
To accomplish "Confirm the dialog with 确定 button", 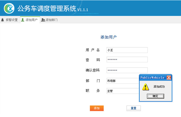I will pyautogui.click(x=155, y=96).
